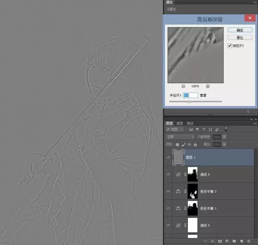Screen dimensions: 258x245
Task: Click the lock image pixels brush icon
Action: click(183, 144)
